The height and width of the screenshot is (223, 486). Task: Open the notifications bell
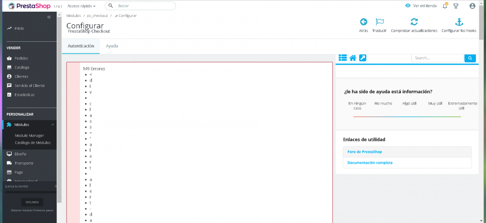click(445, 6)
